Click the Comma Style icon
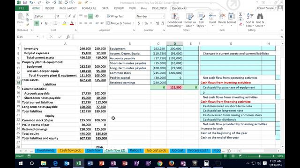300x168 pixels. [151, 23]
